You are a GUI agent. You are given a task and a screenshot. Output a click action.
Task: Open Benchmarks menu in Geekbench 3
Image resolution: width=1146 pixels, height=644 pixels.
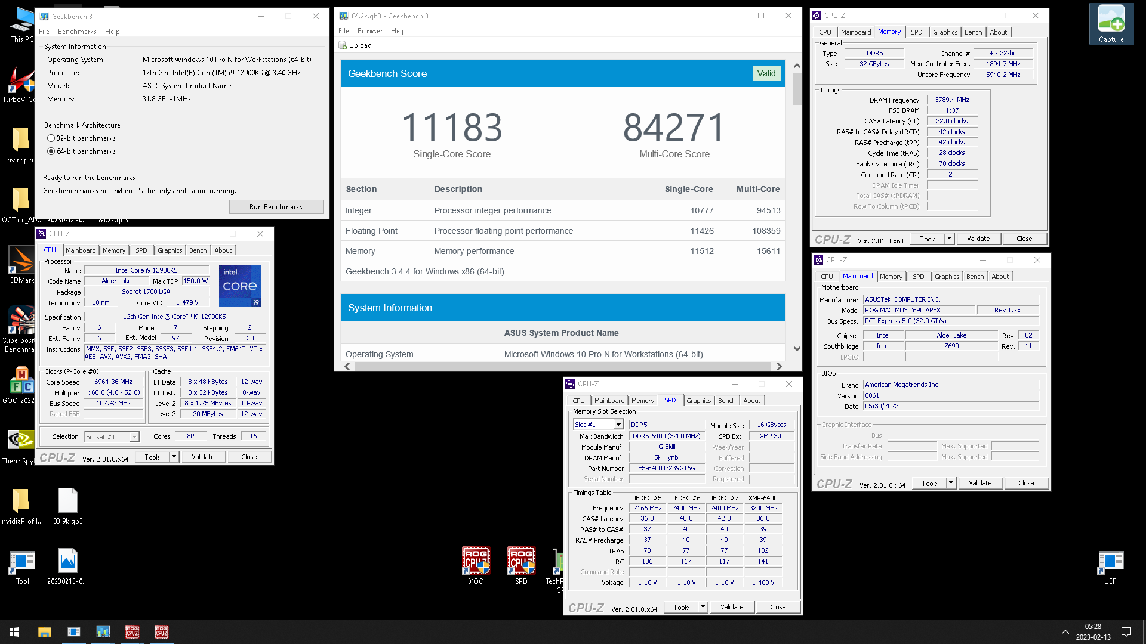point(77,32)
